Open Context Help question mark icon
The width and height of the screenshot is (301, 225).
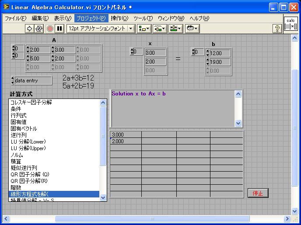pos(277,28)
